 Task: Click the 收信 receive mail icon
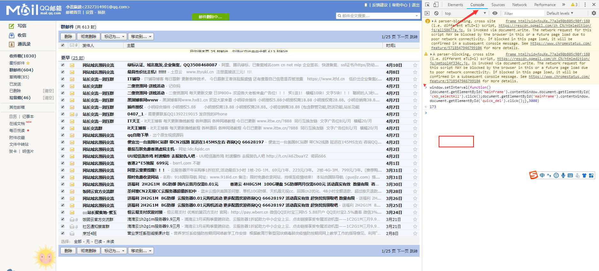point(12,35)
